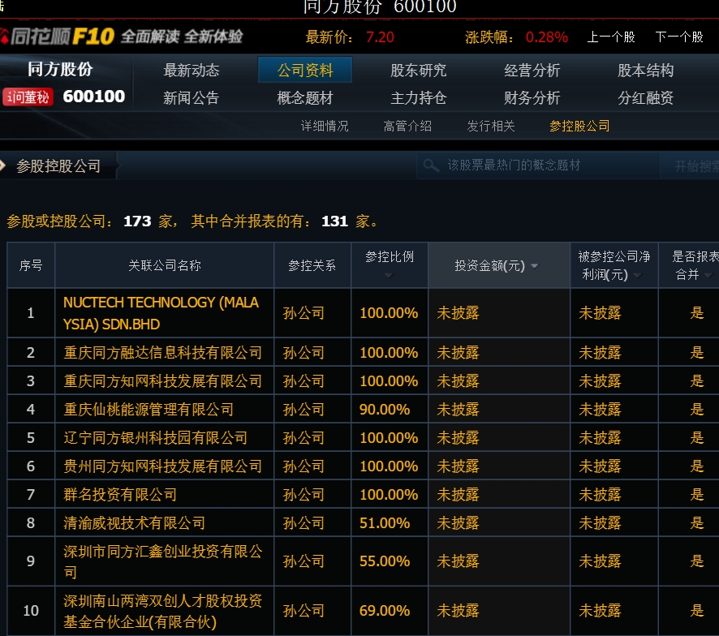
Task: Go to 发行相关 sub-tab
Action: 491,126
